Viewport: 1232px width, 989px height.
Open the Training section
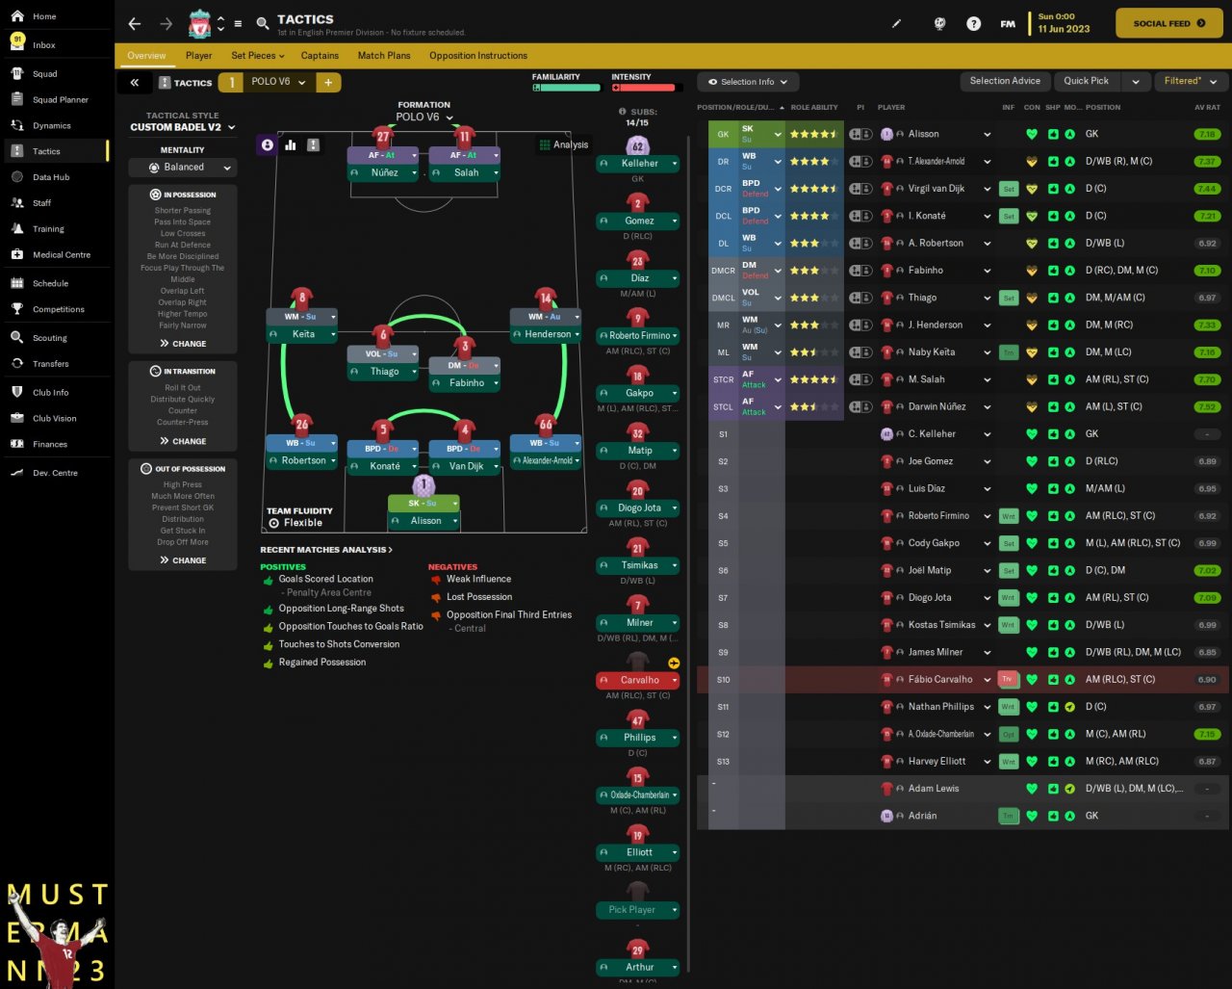[48, 229]
